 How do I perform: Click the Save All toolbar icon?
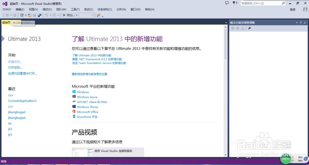coord(40,15)
